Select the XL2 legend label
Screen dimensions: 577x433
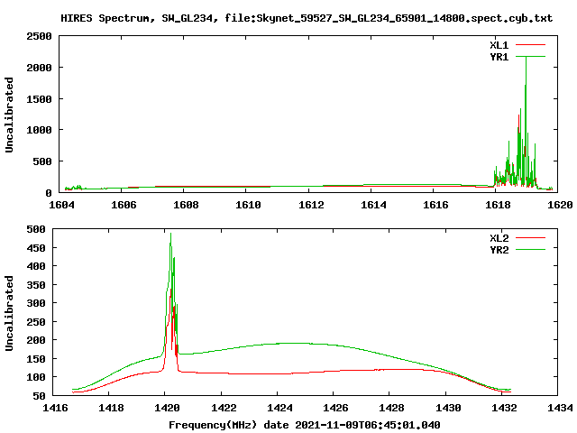pos(499,238)
